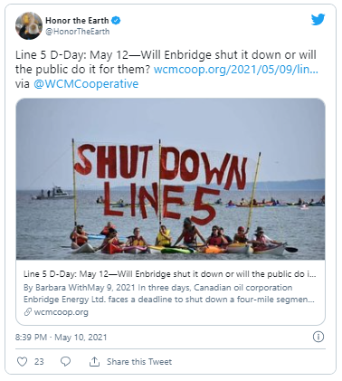
Task: Open tweet info circle icon
Action: 318,337
